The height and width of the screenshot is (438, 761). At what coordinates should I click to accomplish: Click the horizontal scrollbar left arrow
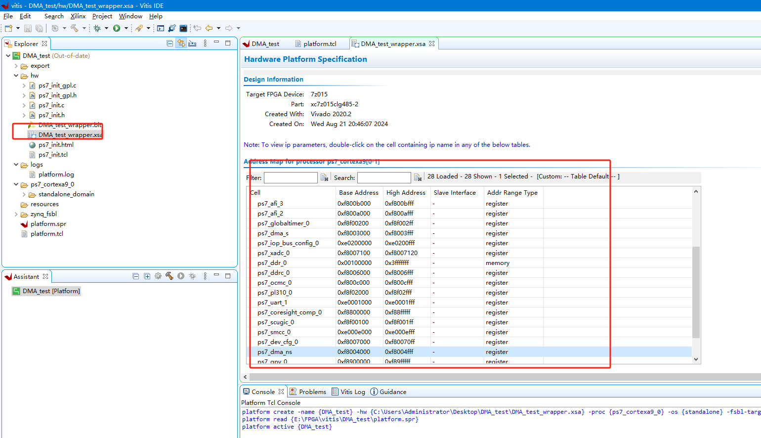pos(246,377)
